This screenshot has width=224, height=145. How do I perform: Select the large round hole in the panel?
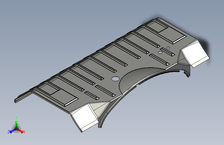click(x=115, y=79)
